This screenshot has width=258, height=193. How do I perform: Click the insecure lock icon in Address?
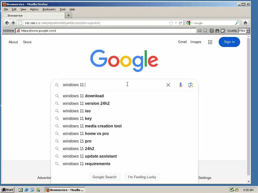point(18,31)
